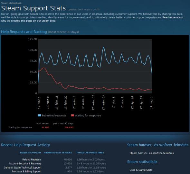Click the Steam Support Stats page title

click(x=33, y=8)
